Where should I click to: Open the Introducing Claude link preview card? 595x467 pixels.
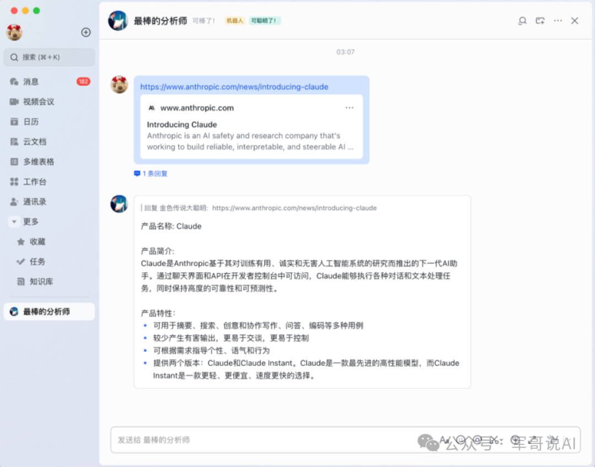(252, 127)
